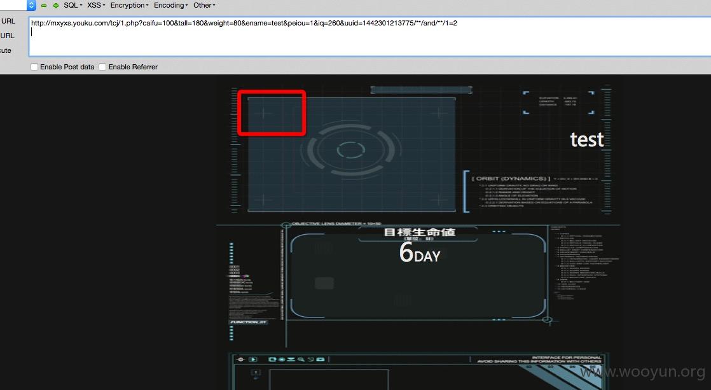Open the Other menu
This screenshot has width=711, height=390.
coord(204,6)
